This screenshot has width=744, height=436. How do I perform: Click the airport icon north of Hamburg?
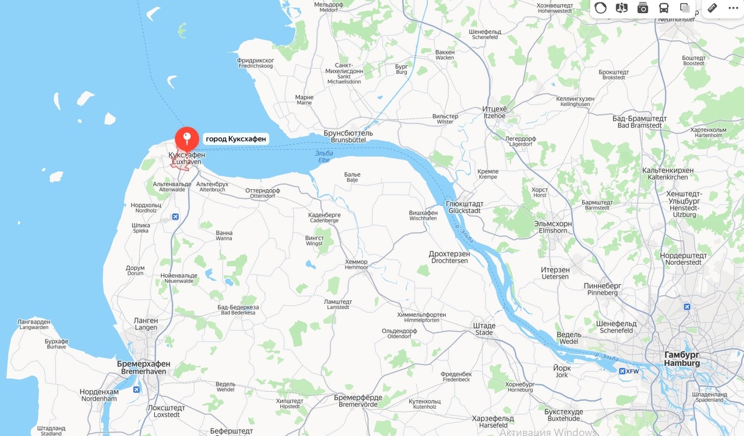click(686, 307)
